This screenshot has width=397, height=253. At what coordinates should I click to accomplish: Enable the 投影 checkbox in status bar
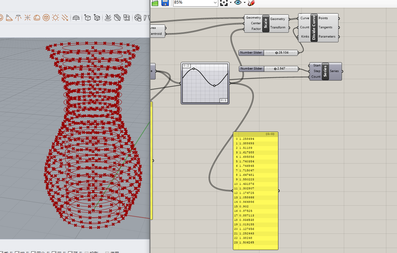point(87,252)
